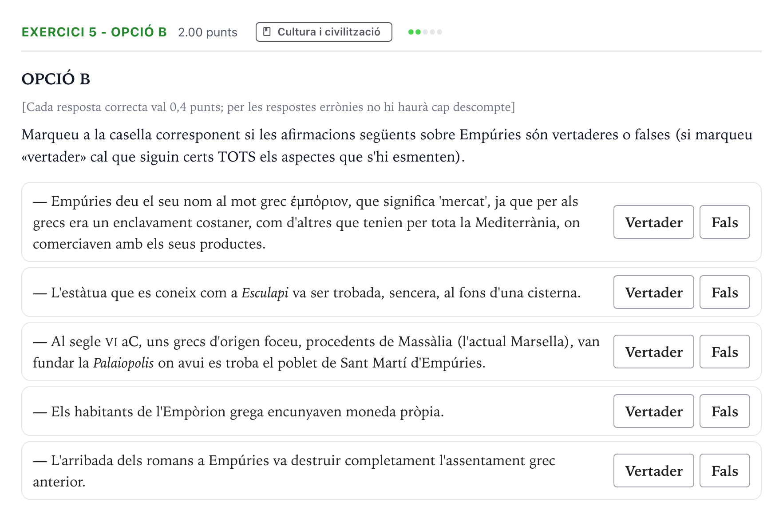Mark the moneda pròpia statement as Fals
The height and width of the screenshot is (522, 783).
[x=724, y=411]
